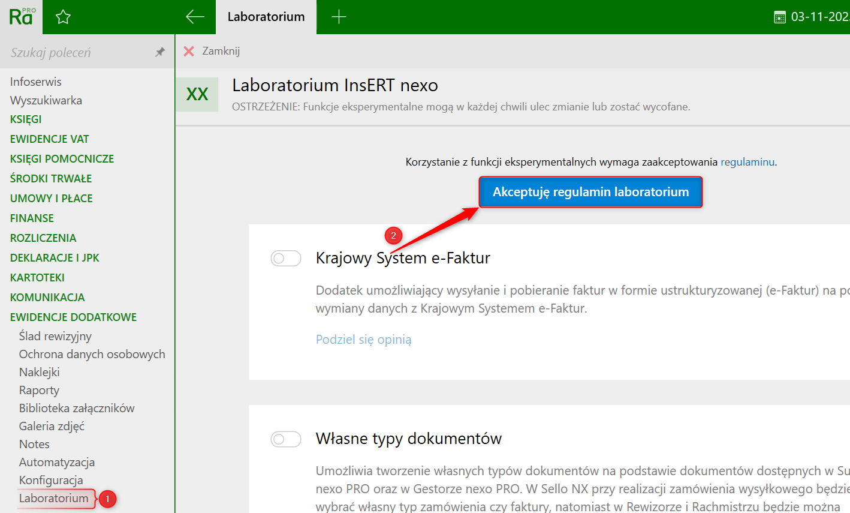Click Akceptuję regulamin laboratorium button
This screenshot has width=850, height=513.
(x=590, y=192)
